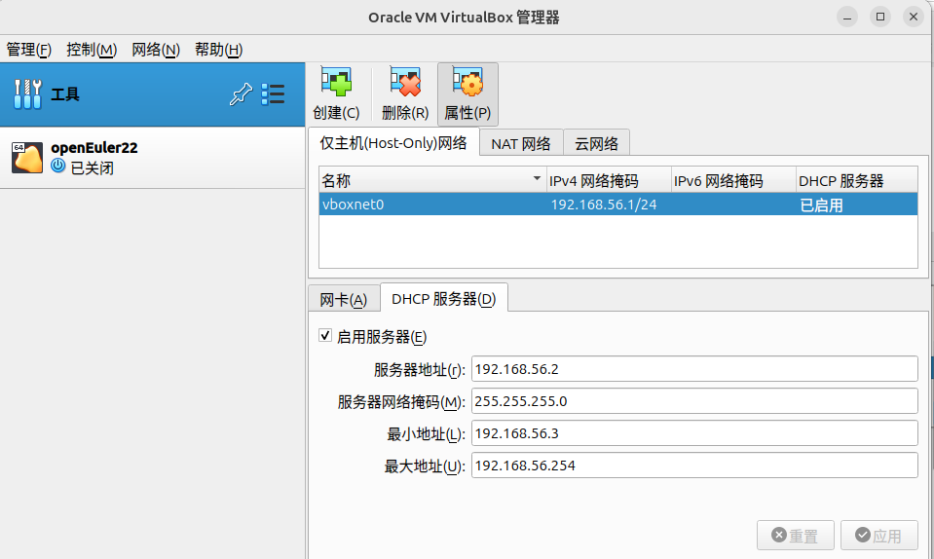Viewport: 934px width, 559px height.
Task: Select the DHCP 服务器(D) tab
Action: tap(444, 298)
